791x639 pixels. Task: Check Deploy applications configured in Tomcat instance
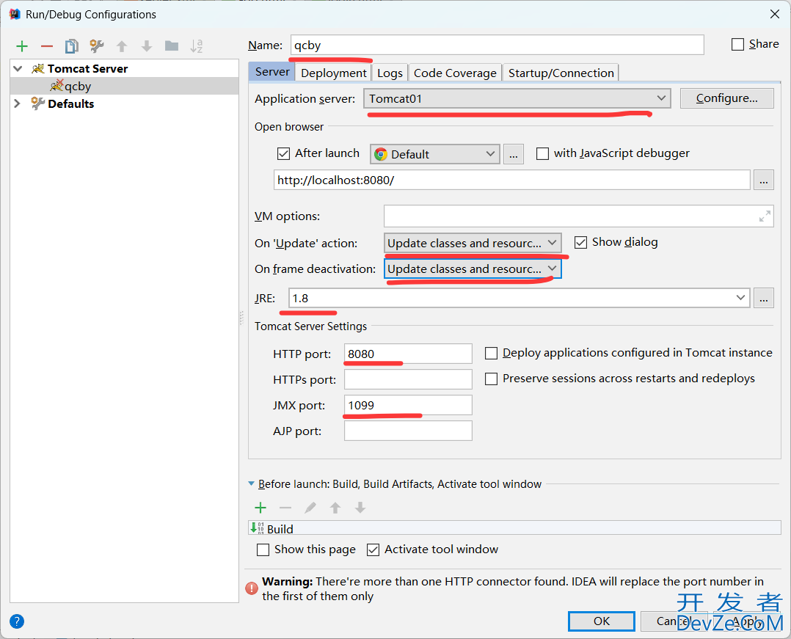(491, 353)
